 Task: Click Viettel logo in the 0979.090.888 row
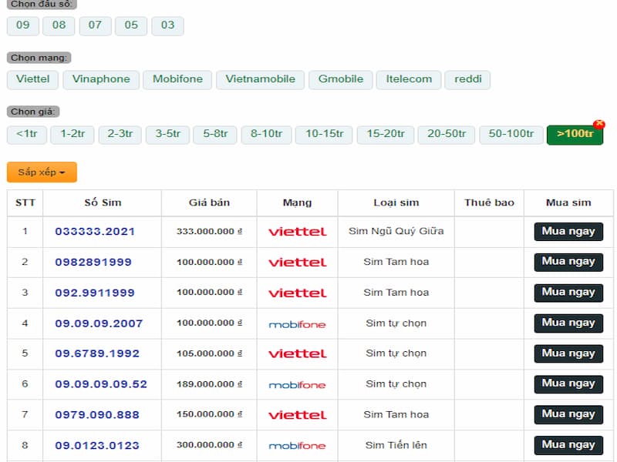click(298, 415)
